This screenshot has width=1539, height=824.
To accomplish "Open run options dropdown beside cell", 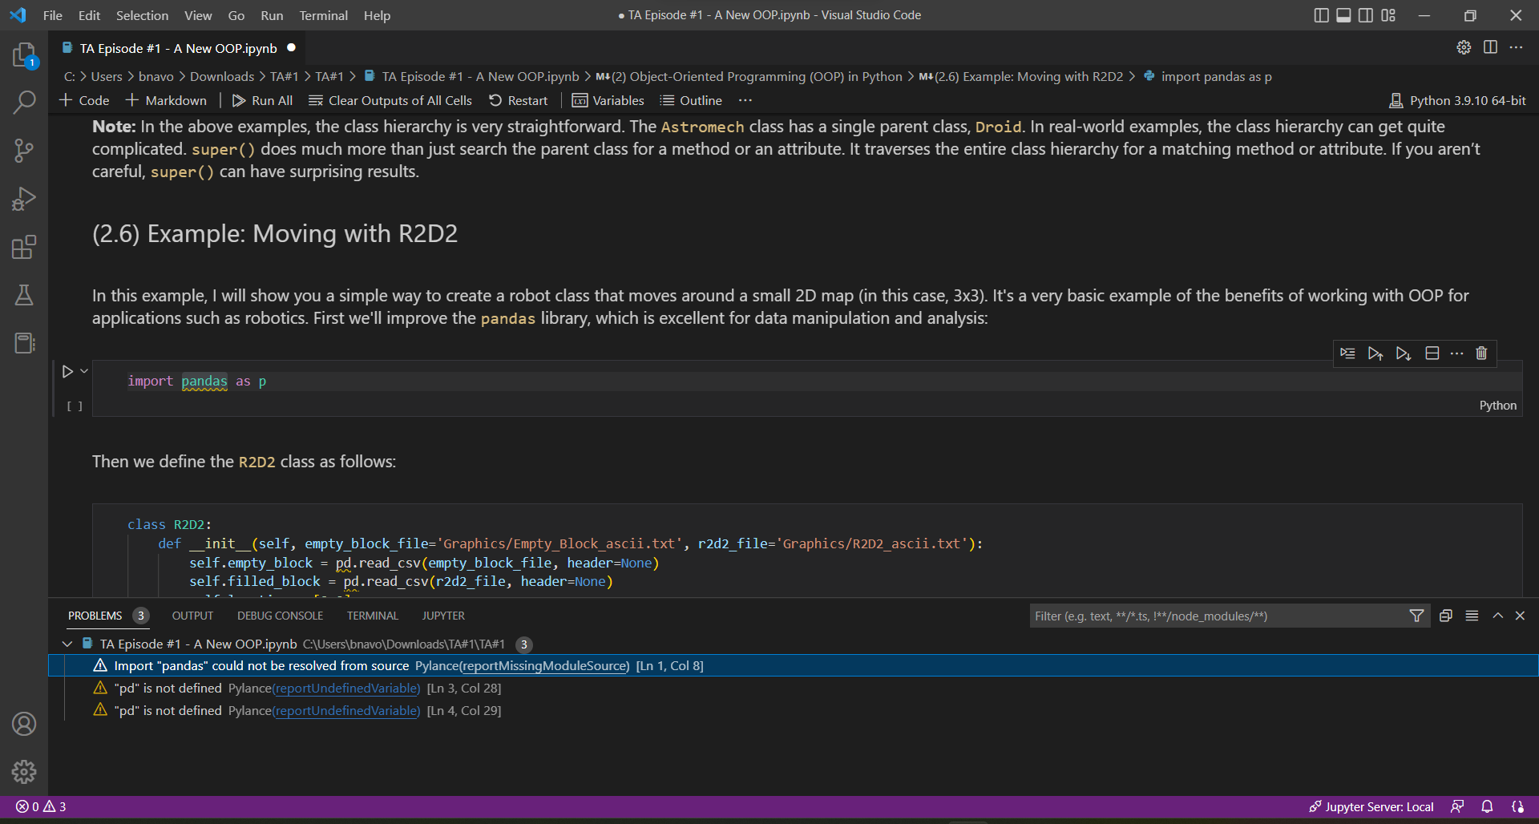I will [x=84, y=371].
